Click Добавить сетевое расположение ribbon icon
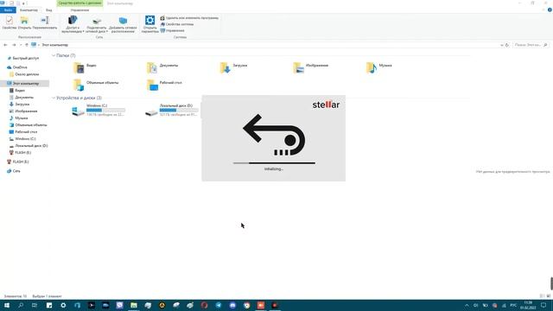The image size is (553, 311). click(x=123, y=24)
